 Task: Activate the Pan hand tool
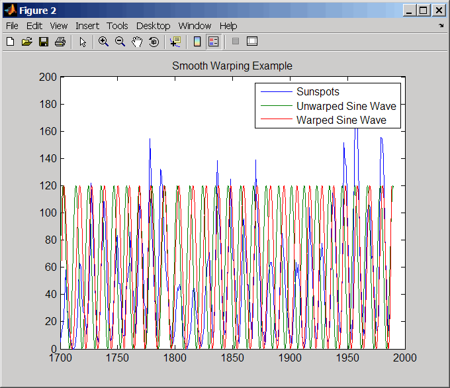click(137, 42)
